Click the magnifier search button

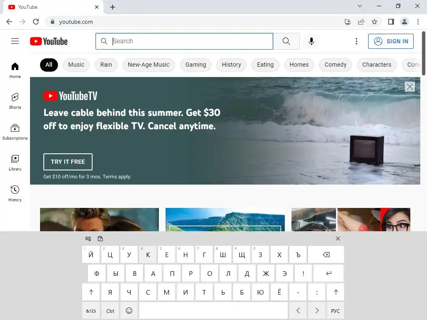(286, 41)
